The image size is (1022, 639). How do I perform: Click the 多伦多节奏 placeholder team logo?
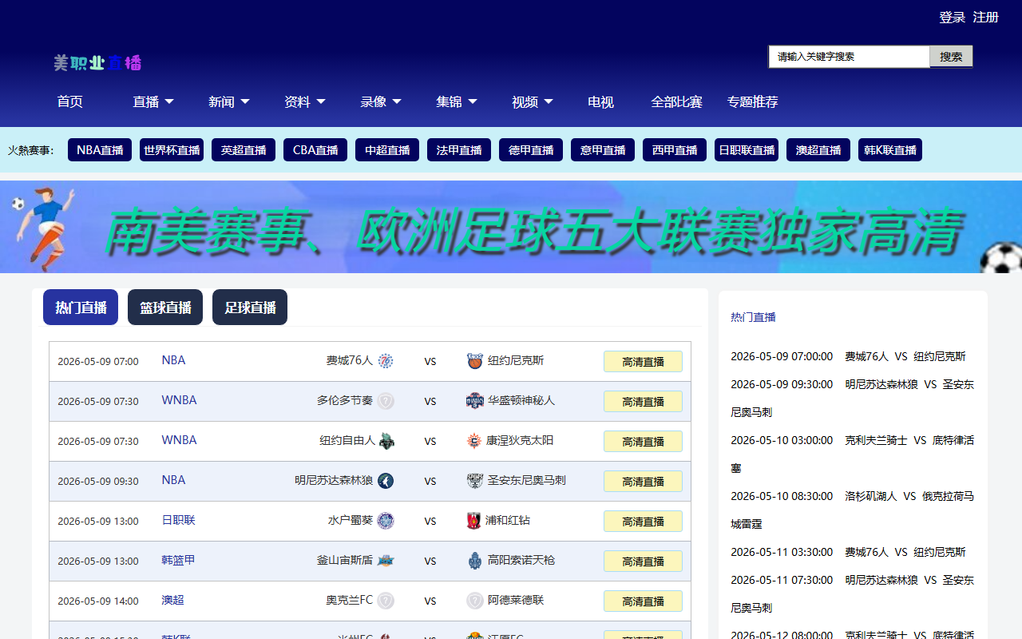386,401
